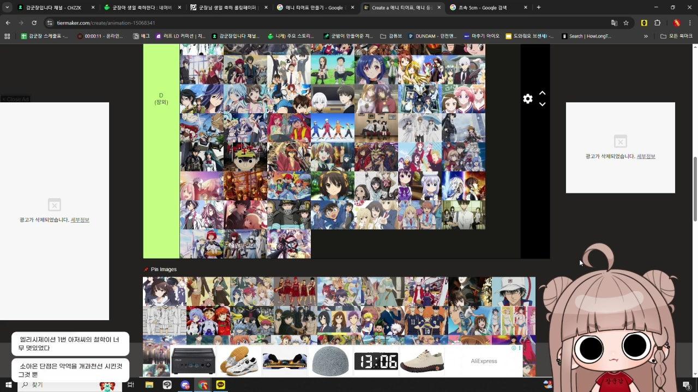Move the D tier row up
This screenshot has width=698, height=392.
[542, 93]
